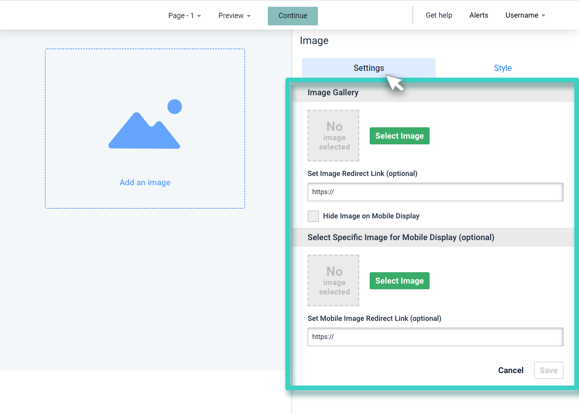Cancel the image settings changes

click(x=511, y=371)
